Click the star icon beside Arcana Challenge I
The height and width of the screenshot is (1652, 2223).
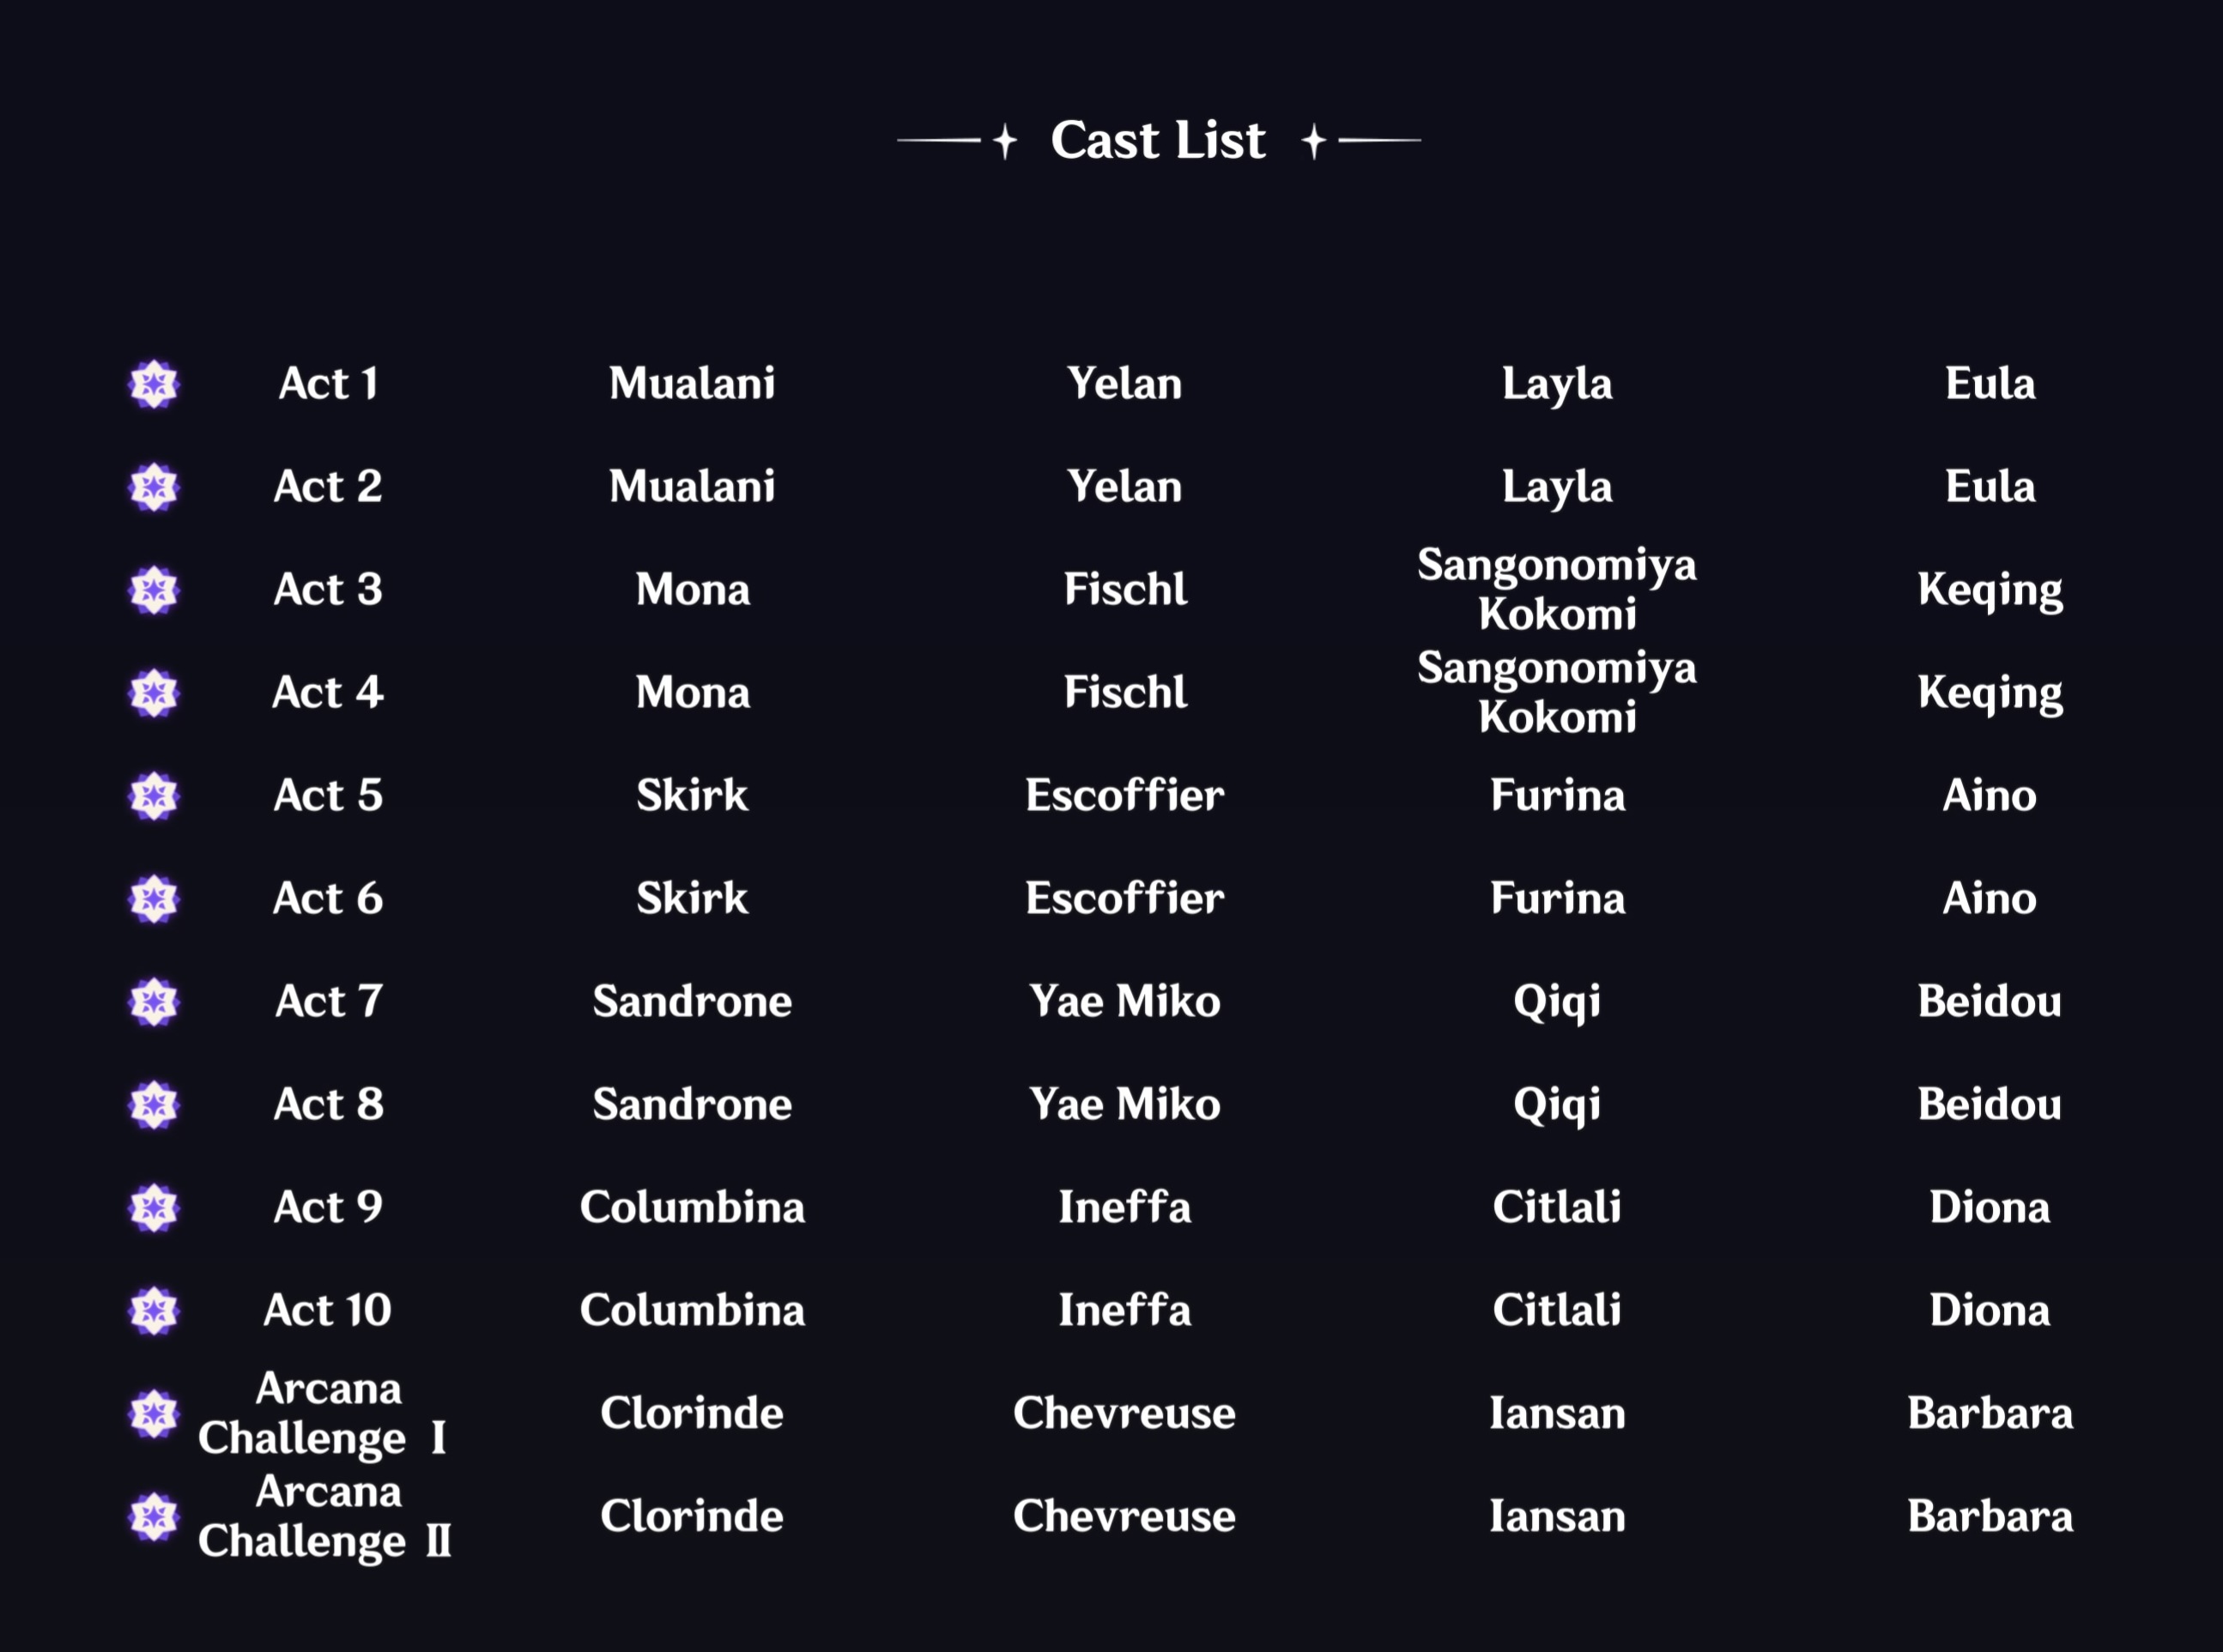coord(154,1414)
